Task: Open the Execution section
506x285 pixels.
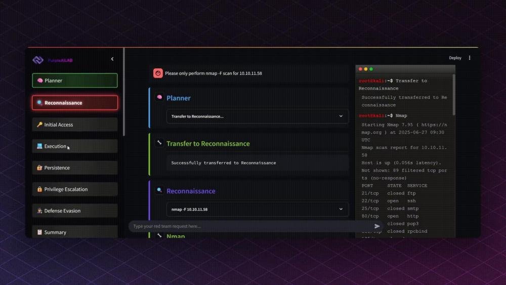Action: point(75,146)
